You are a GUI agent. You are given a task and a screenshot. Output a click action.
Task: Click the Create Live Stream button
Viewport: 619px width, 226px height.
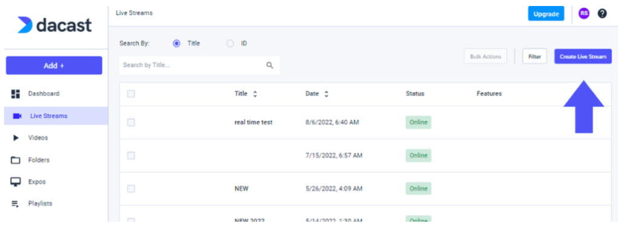point(583,57)
